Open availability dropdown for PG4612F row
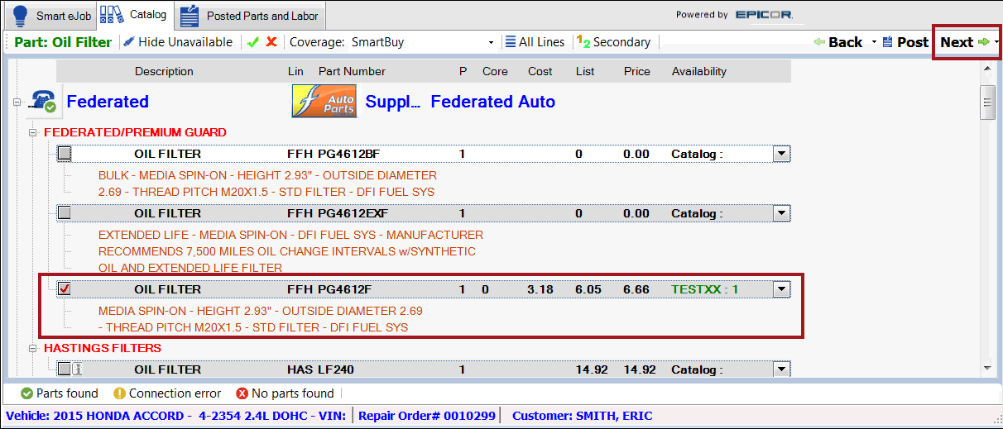The image size is (1003, 429). click(781, 289)
